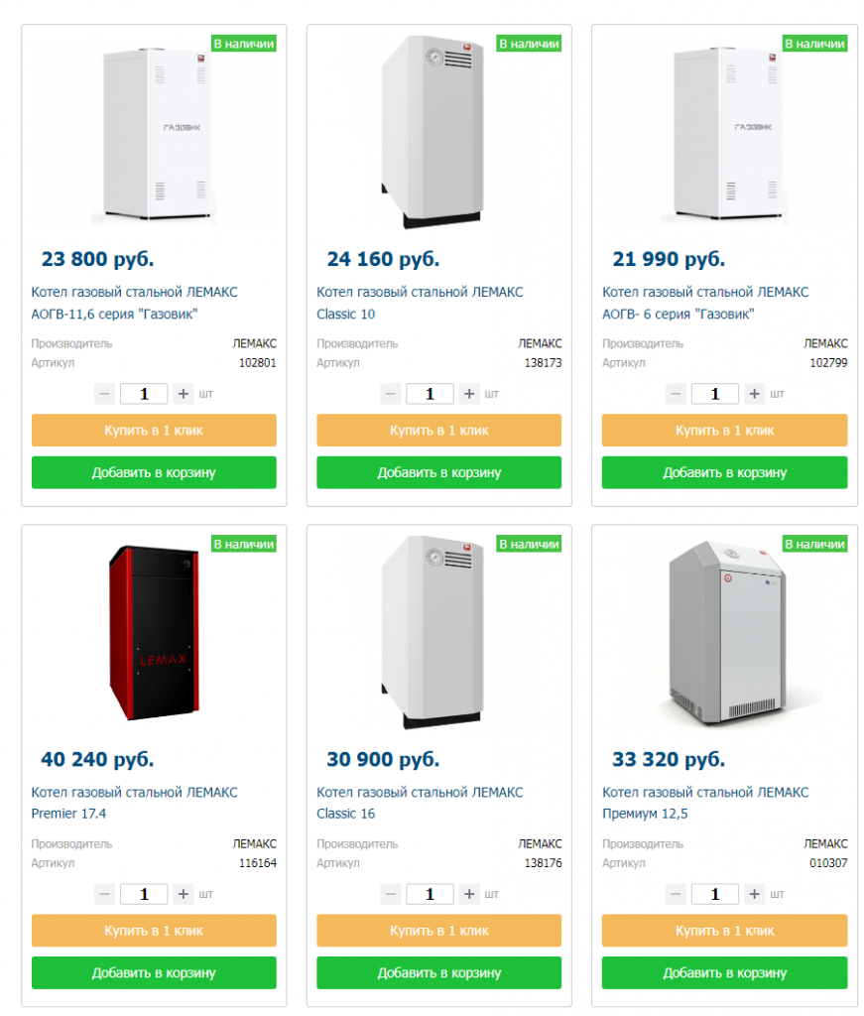Increase quantity for AOGV-11,6 Gazovik boiler
864x1016 pixels.
pyautogui.click(x=184, y=393)
